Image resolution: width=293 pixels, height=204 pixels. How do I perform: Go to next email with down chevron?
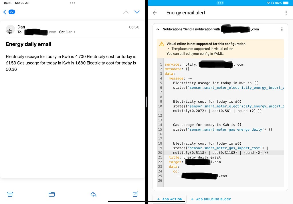tap(137, 12)
